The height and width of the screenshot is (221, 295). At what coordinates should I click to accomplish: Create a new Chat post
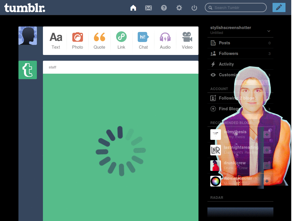tap(143, 41)
